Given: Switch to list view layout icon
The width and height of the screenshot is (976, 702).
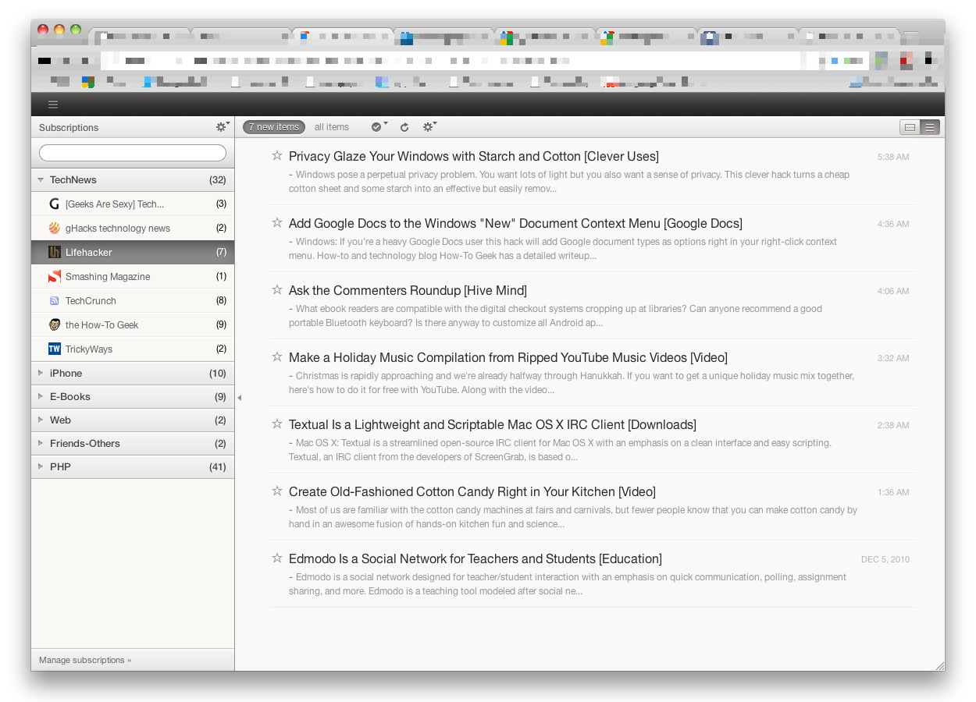Looking at the screenshot, I should [930, 127].
